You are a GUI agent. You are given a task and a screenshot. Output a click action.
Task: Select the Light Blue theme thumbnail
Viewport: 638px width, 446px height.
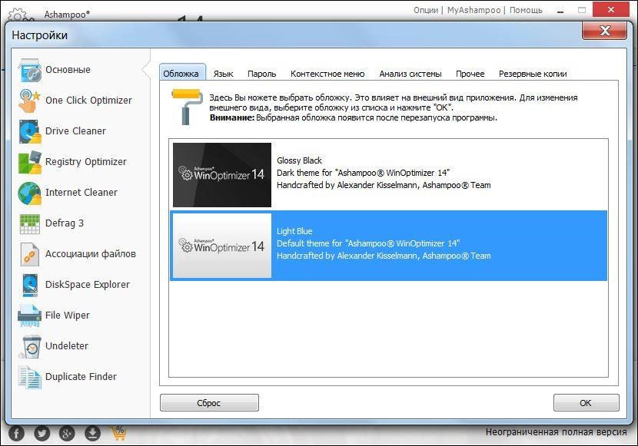pos(222,246)
